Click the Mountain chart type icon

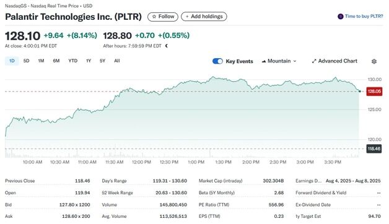click(264, 61)
